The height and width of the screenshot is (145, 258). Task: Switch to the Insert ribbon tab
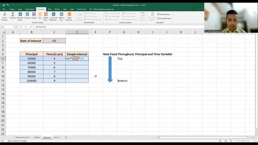point(20,9)
